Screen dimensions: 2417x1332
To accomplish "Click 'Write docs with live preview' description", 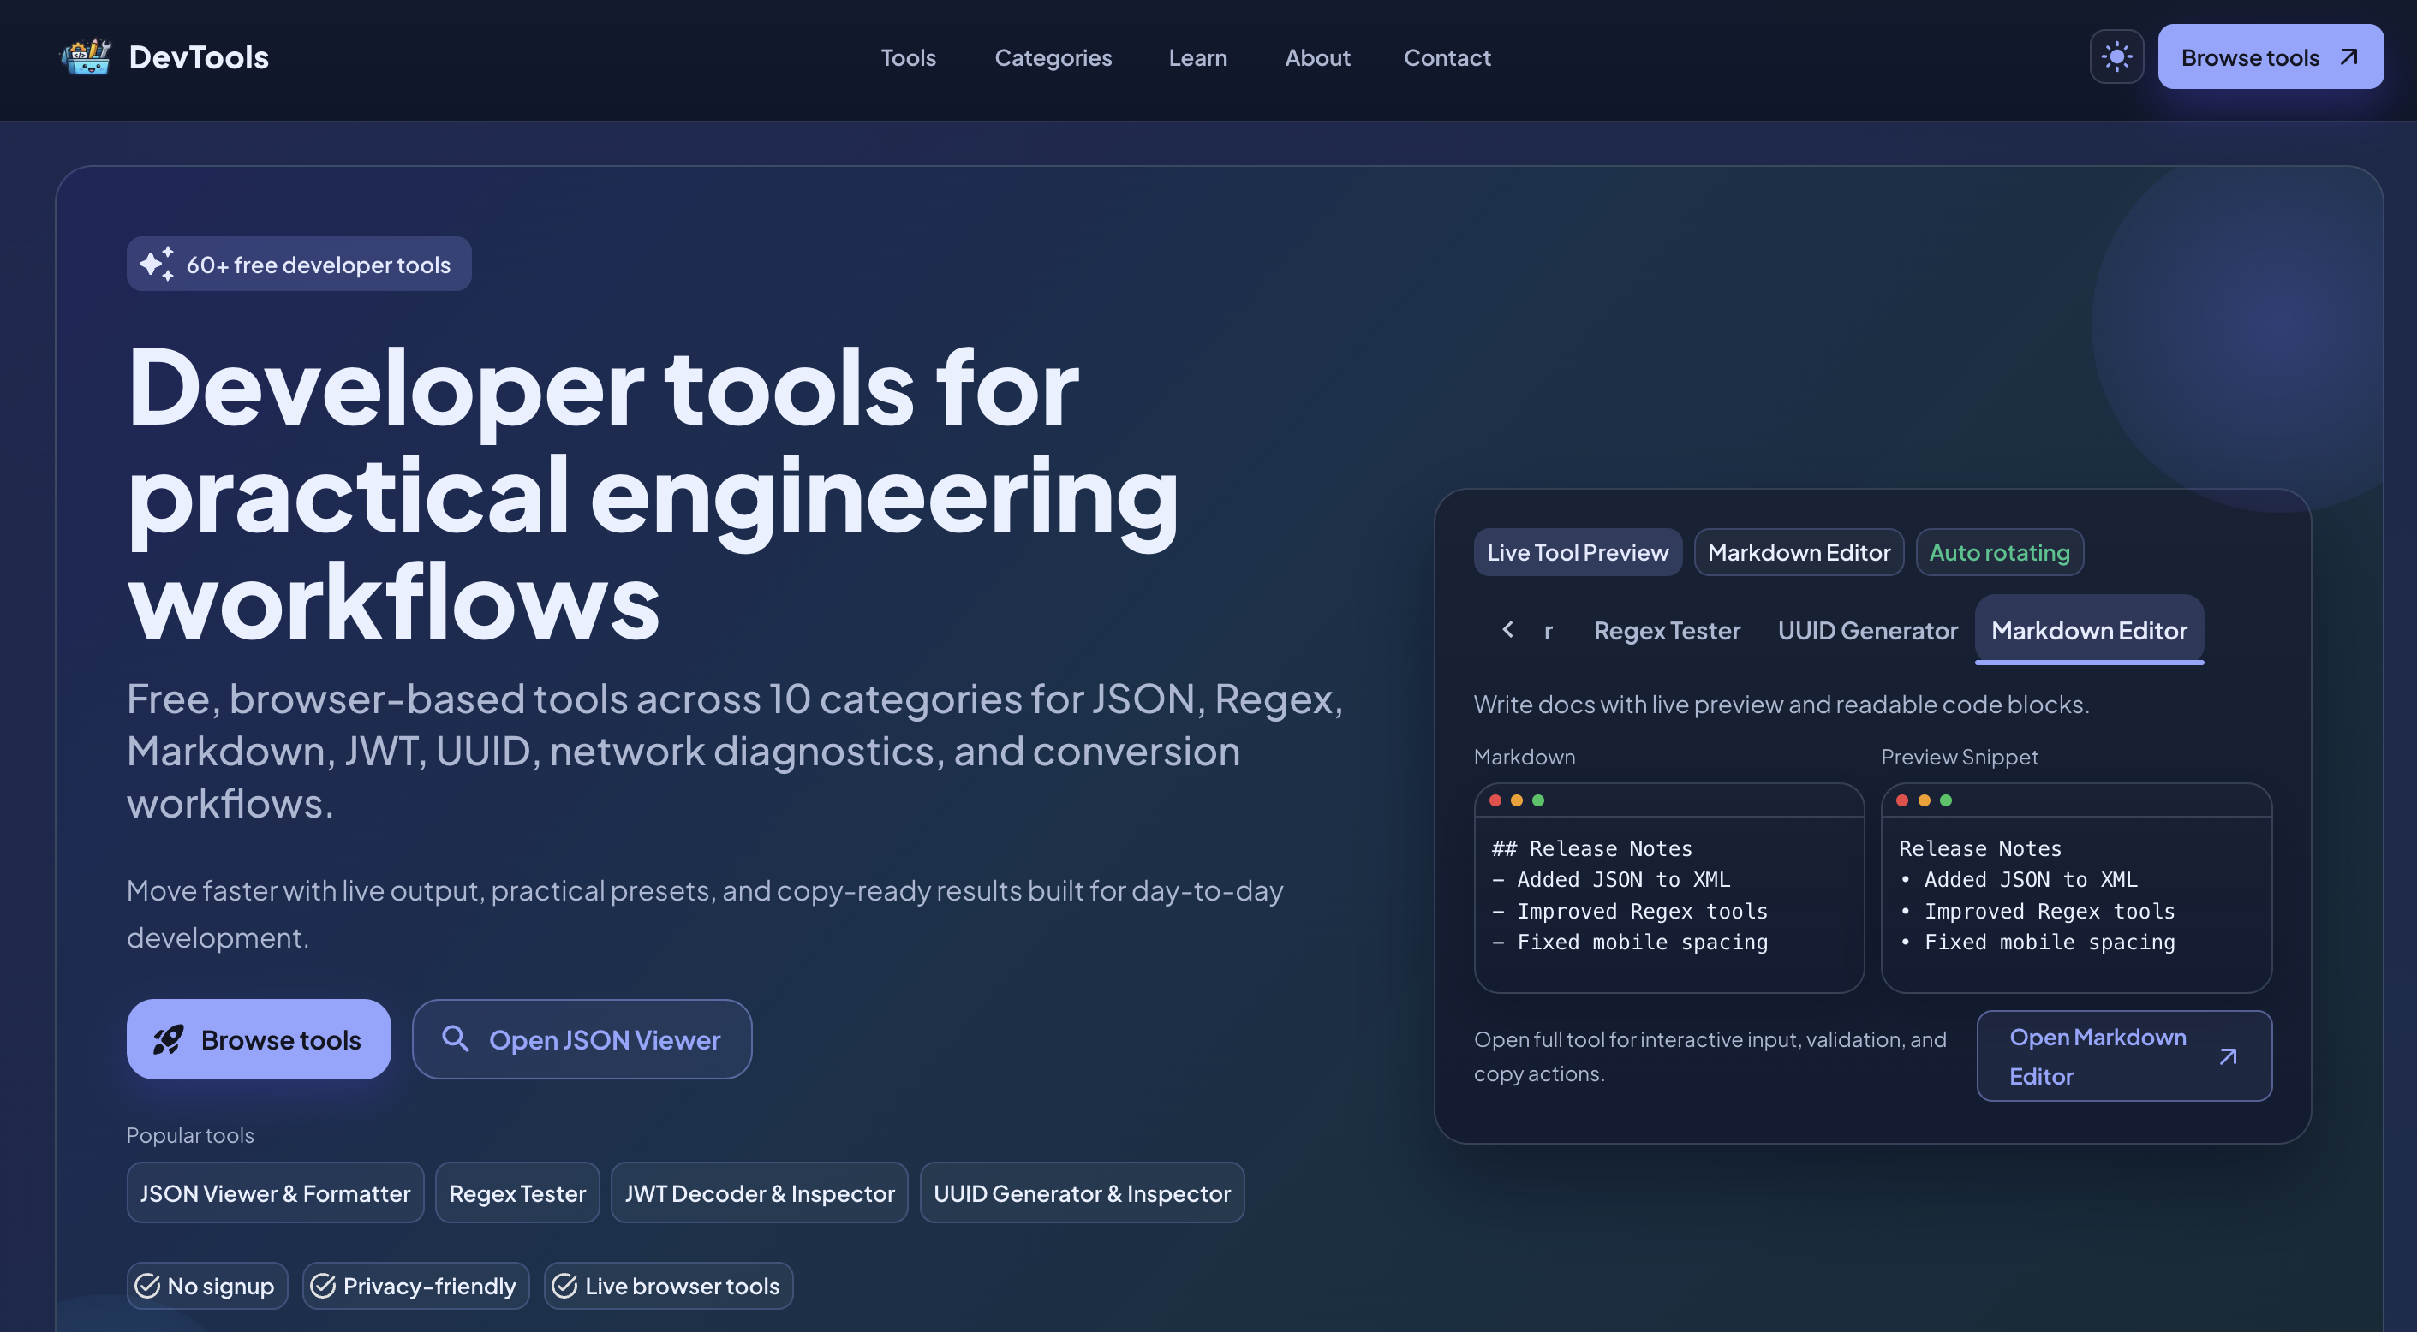I will [x=1781, y=704].
